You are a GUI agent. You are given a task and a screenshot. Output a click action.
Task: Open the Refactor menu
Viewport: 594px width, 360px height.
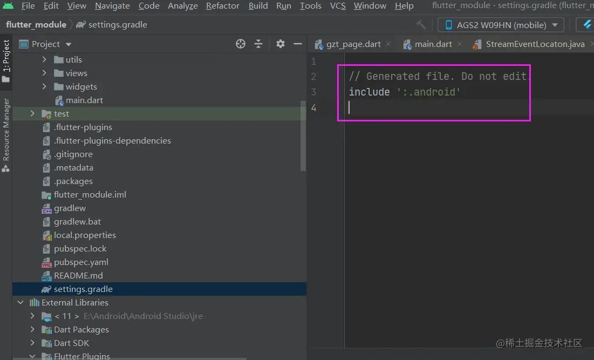pos(223,6)
